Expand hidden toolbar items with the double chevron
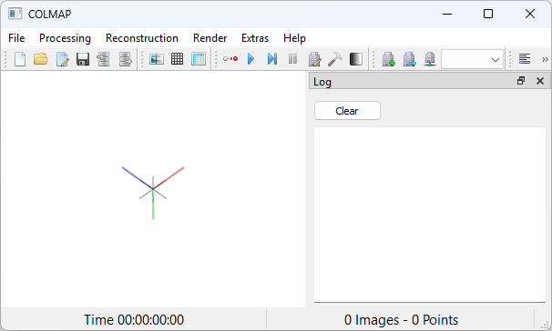The height and width of the screenshot is (331, 552). (545, 59)
